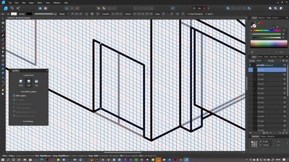Open the Select menu
Screen dimensions: 289x162
(x=40, y=3)
